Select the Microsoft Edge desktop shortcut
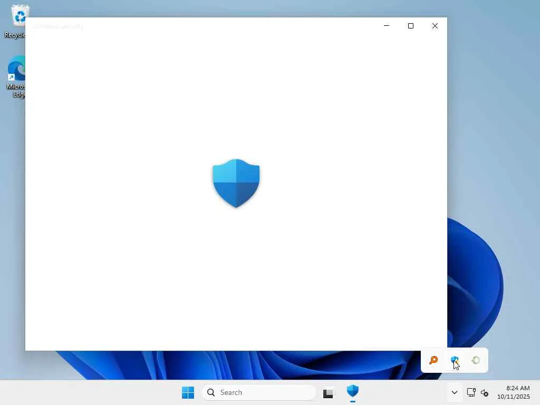Image resolution: width=540 pixels, height=405 pixels. coord(15,76)
